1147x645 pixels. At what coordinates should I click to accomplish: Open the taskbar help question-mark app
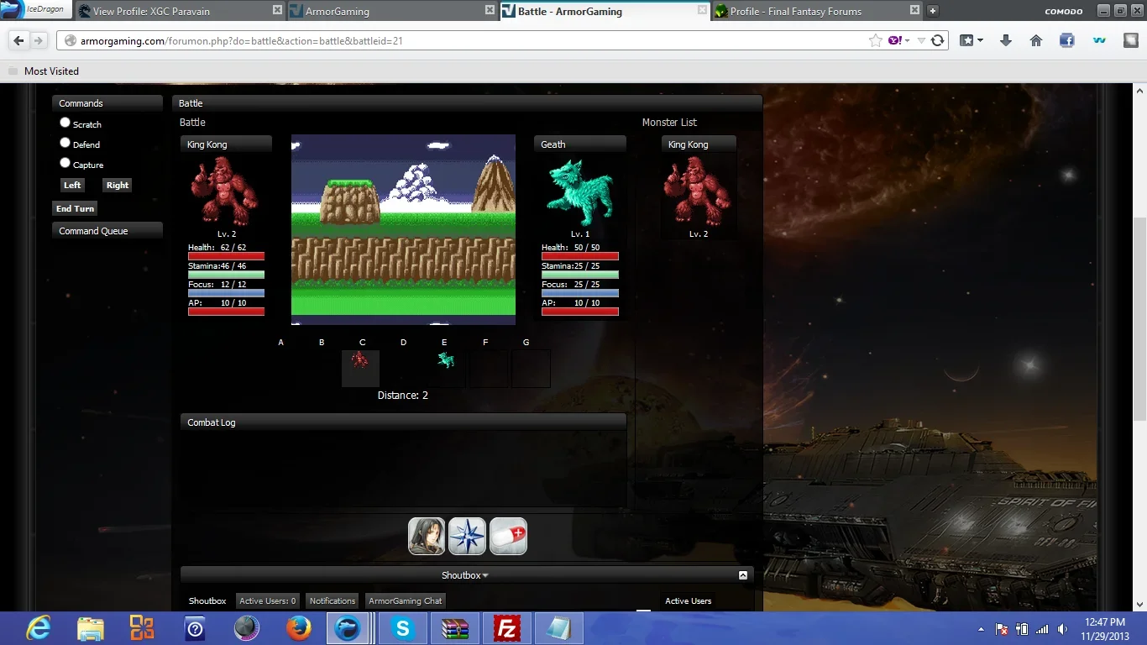(194, 628)
